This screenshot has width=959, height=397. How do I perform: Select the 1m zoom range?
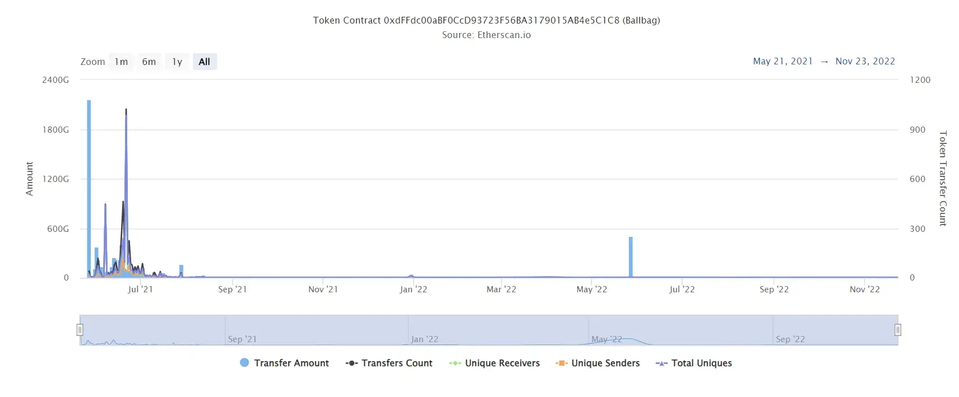tap(121, 62)
